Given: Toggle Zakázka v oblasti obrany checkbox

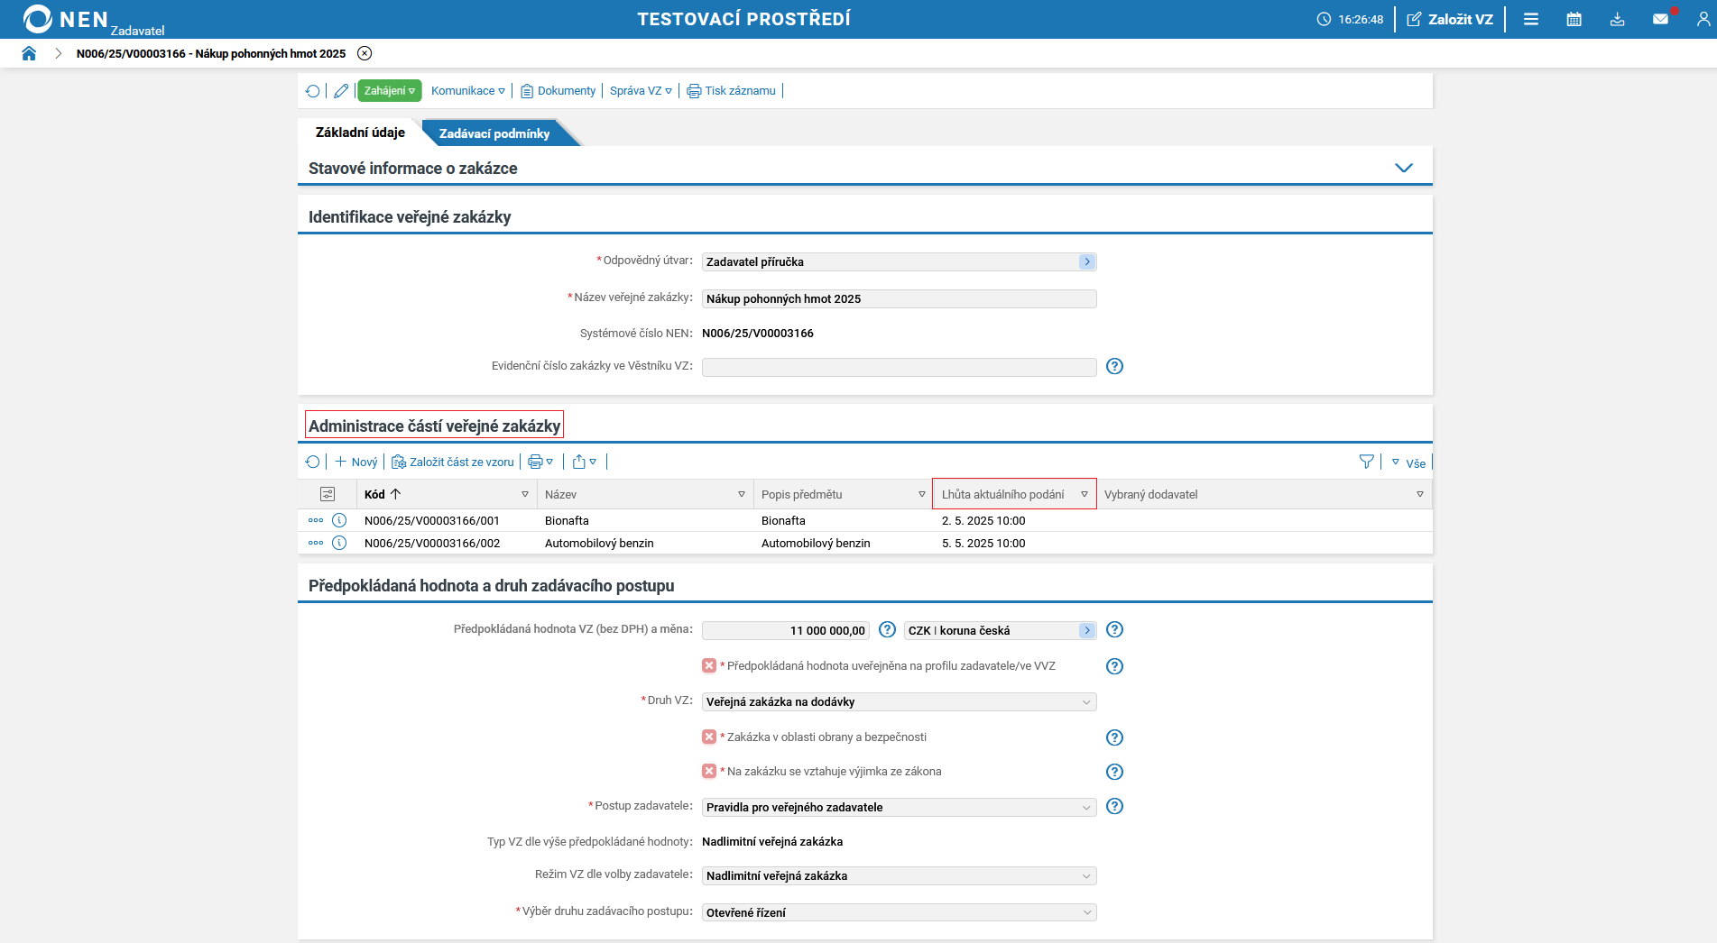Looking at the screenshot, I should pyautogui.click(x=709, y=737).
